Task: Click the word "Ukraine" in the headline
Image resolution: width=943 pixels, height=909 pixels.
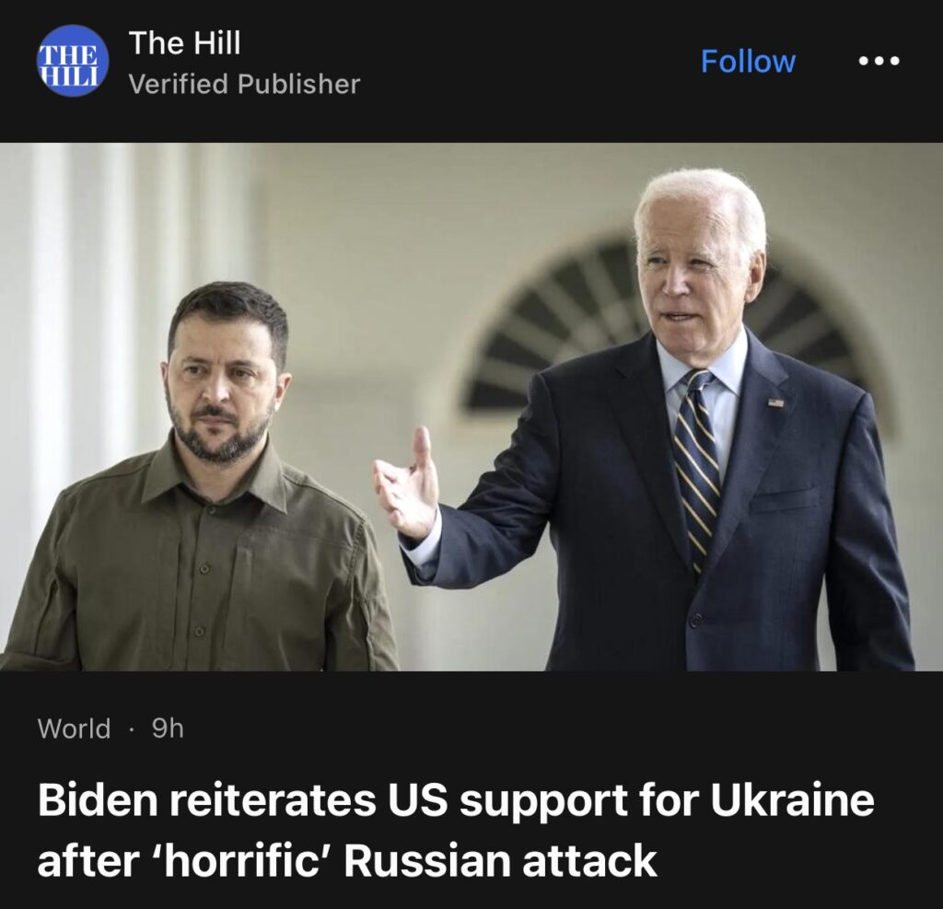Action: point(791,799)
